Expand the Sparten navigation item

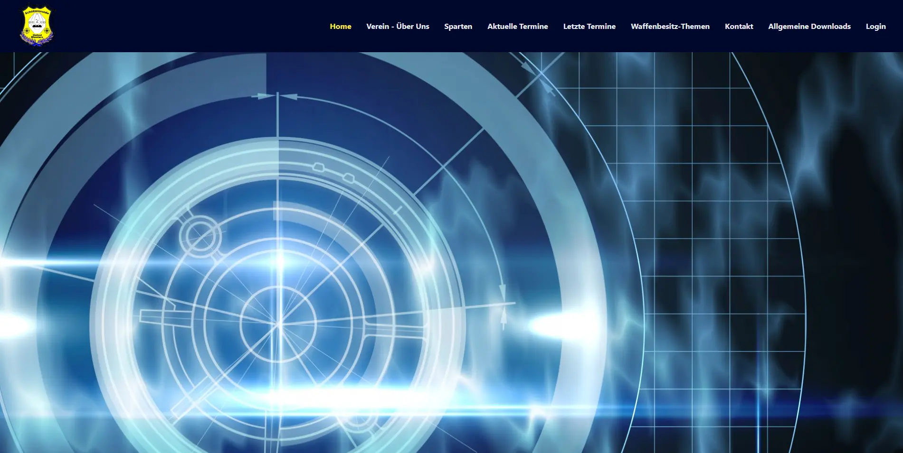tap(458, 27)
